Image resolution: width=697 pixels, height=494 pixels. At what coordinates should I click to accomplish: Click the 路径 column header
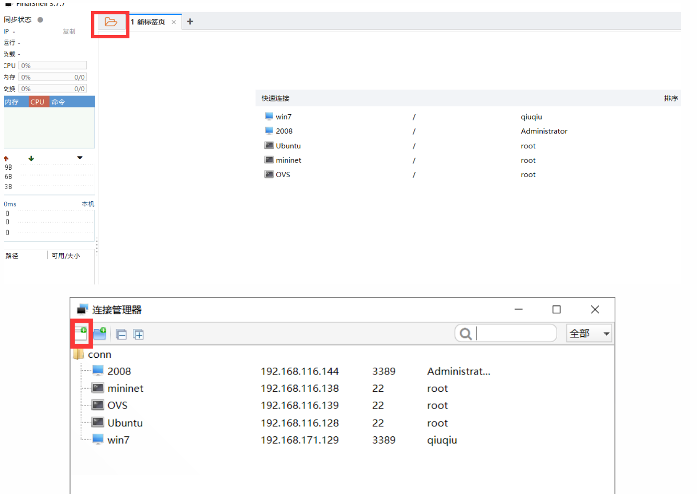point(12,256)
